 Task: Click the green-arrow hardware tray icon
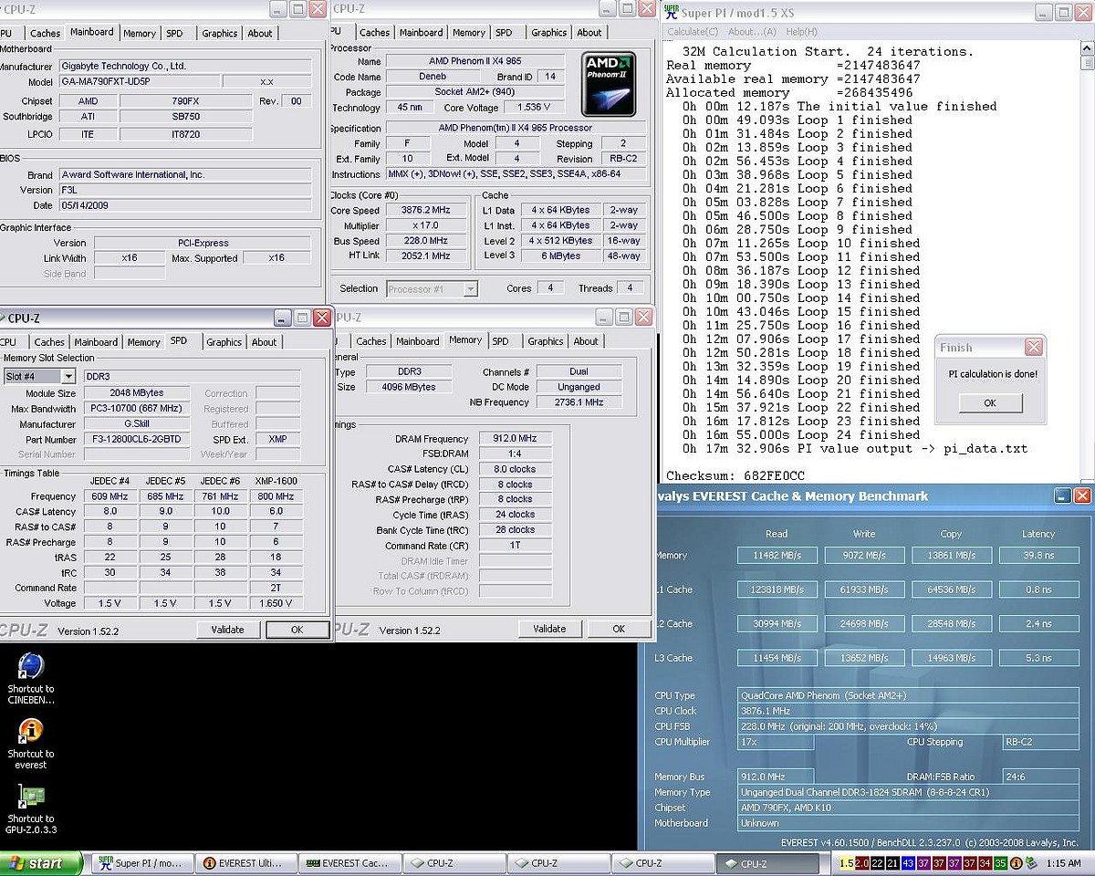1031,863
